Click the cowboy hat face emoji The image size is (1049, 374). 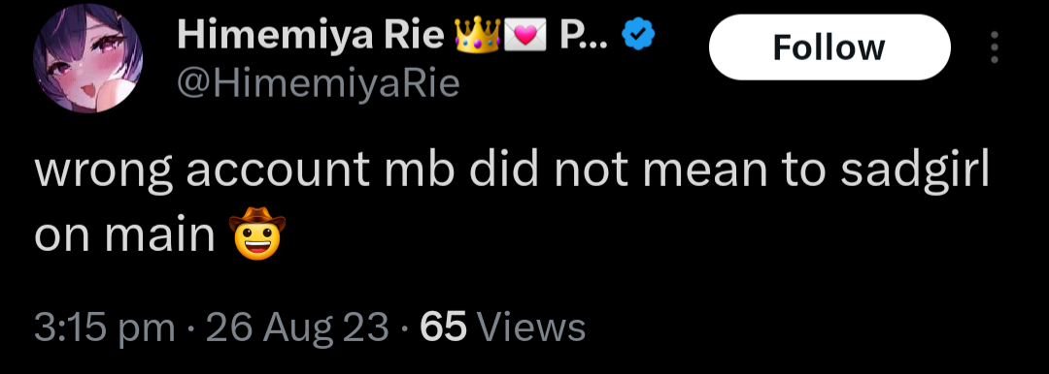(x=256, y=234)
